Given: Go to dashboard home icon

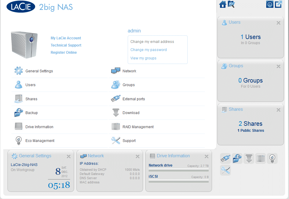Looking at the screenshot, I should point(223,4).
